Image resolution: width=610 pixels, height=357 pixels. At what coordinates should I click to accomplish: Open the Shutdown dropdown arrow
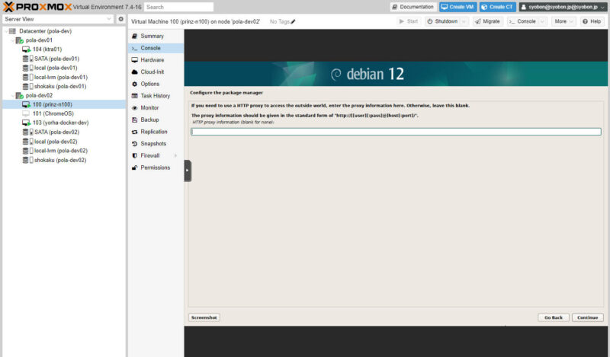click(x=464, y=21)
